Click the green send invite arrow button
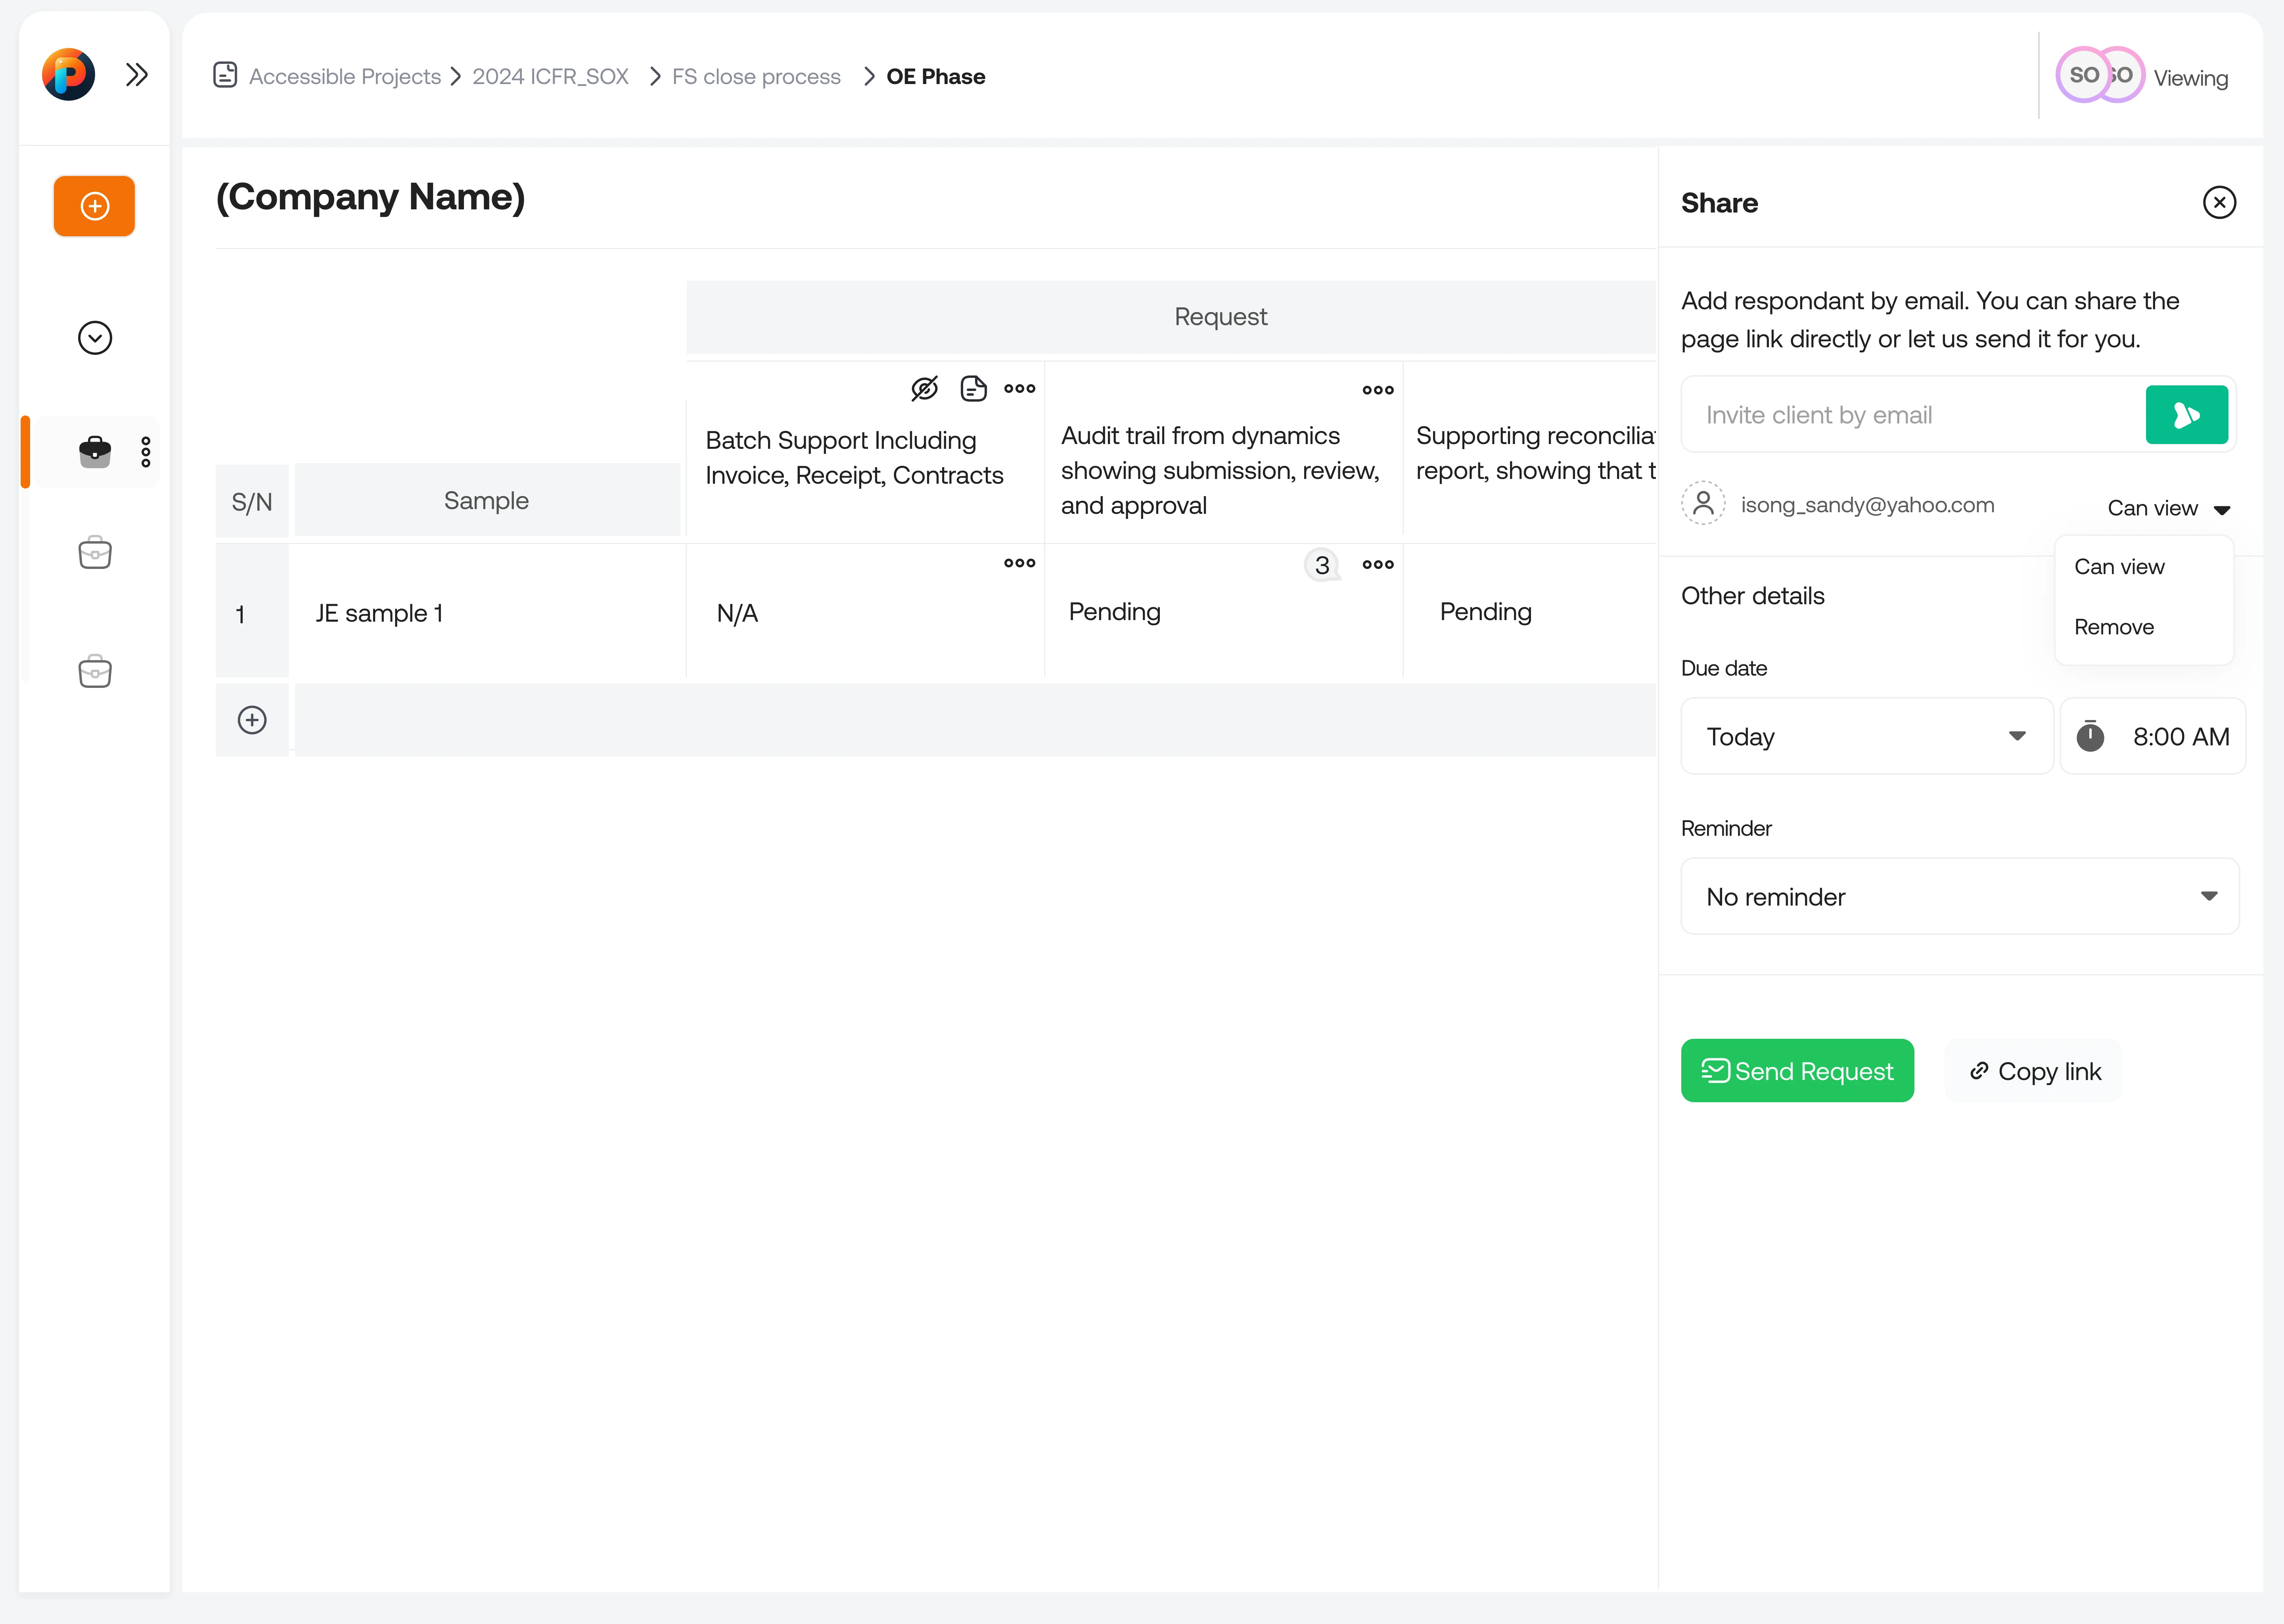 click(2186, 415)
